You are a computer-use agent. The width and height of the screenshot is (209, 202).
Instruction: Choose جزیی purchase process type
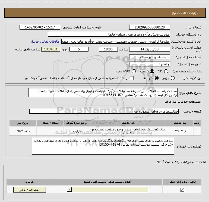(x=173, y=78)
